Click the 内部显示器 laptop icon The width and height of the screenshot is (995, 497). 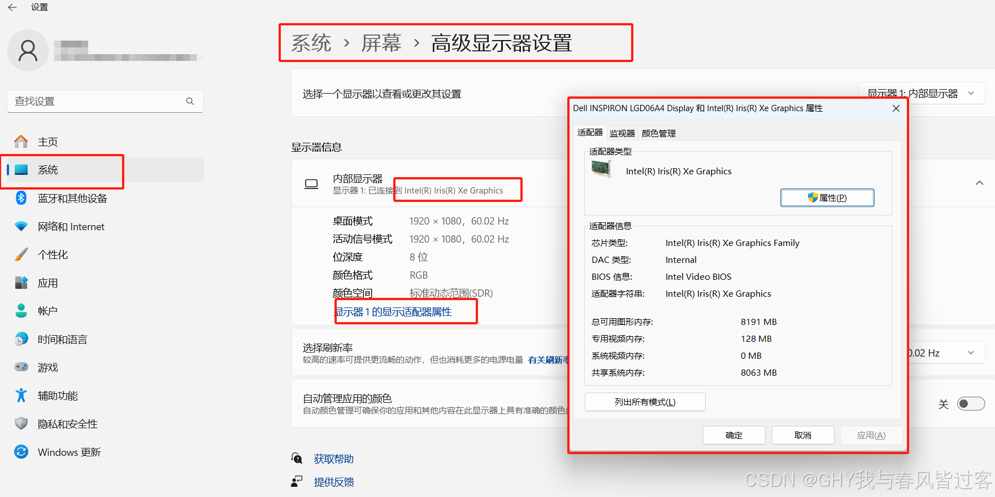(x=311, y=184)
